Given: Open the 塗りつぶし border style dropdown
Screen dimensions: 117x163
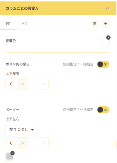Looking at the screenshot, I should (22, 129).
